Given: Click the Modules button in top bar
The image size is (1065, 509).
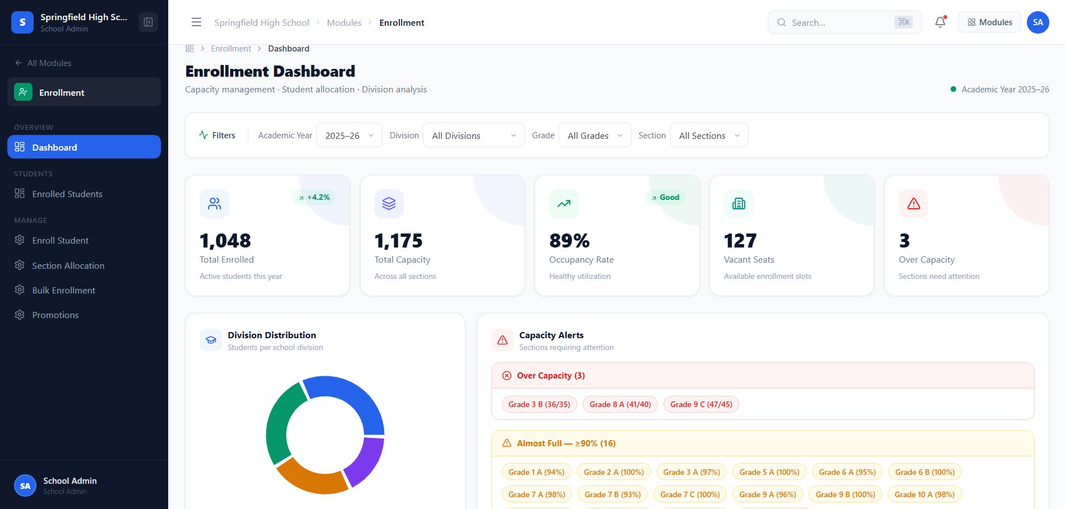Looking at the screenshot, I should coord(990,22).
